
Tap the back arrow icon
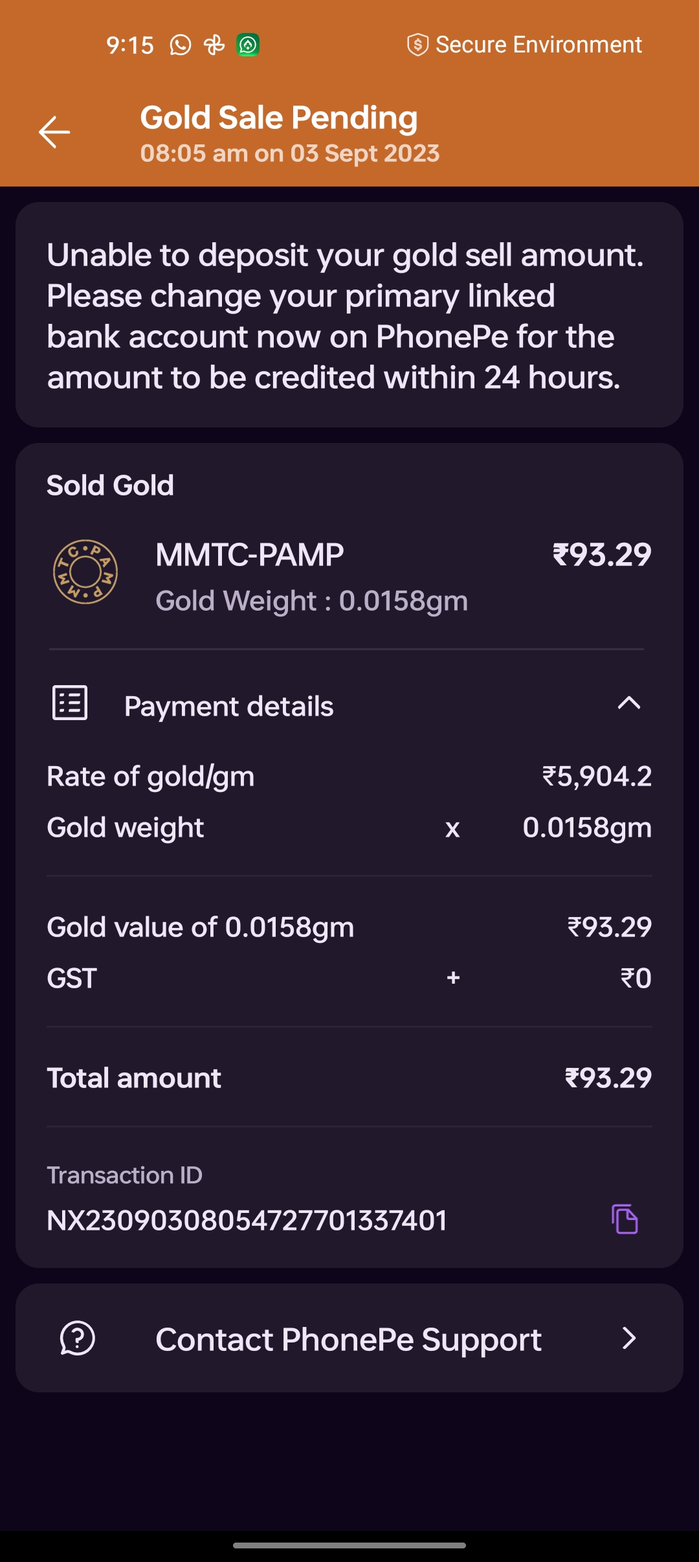(54, 132)
